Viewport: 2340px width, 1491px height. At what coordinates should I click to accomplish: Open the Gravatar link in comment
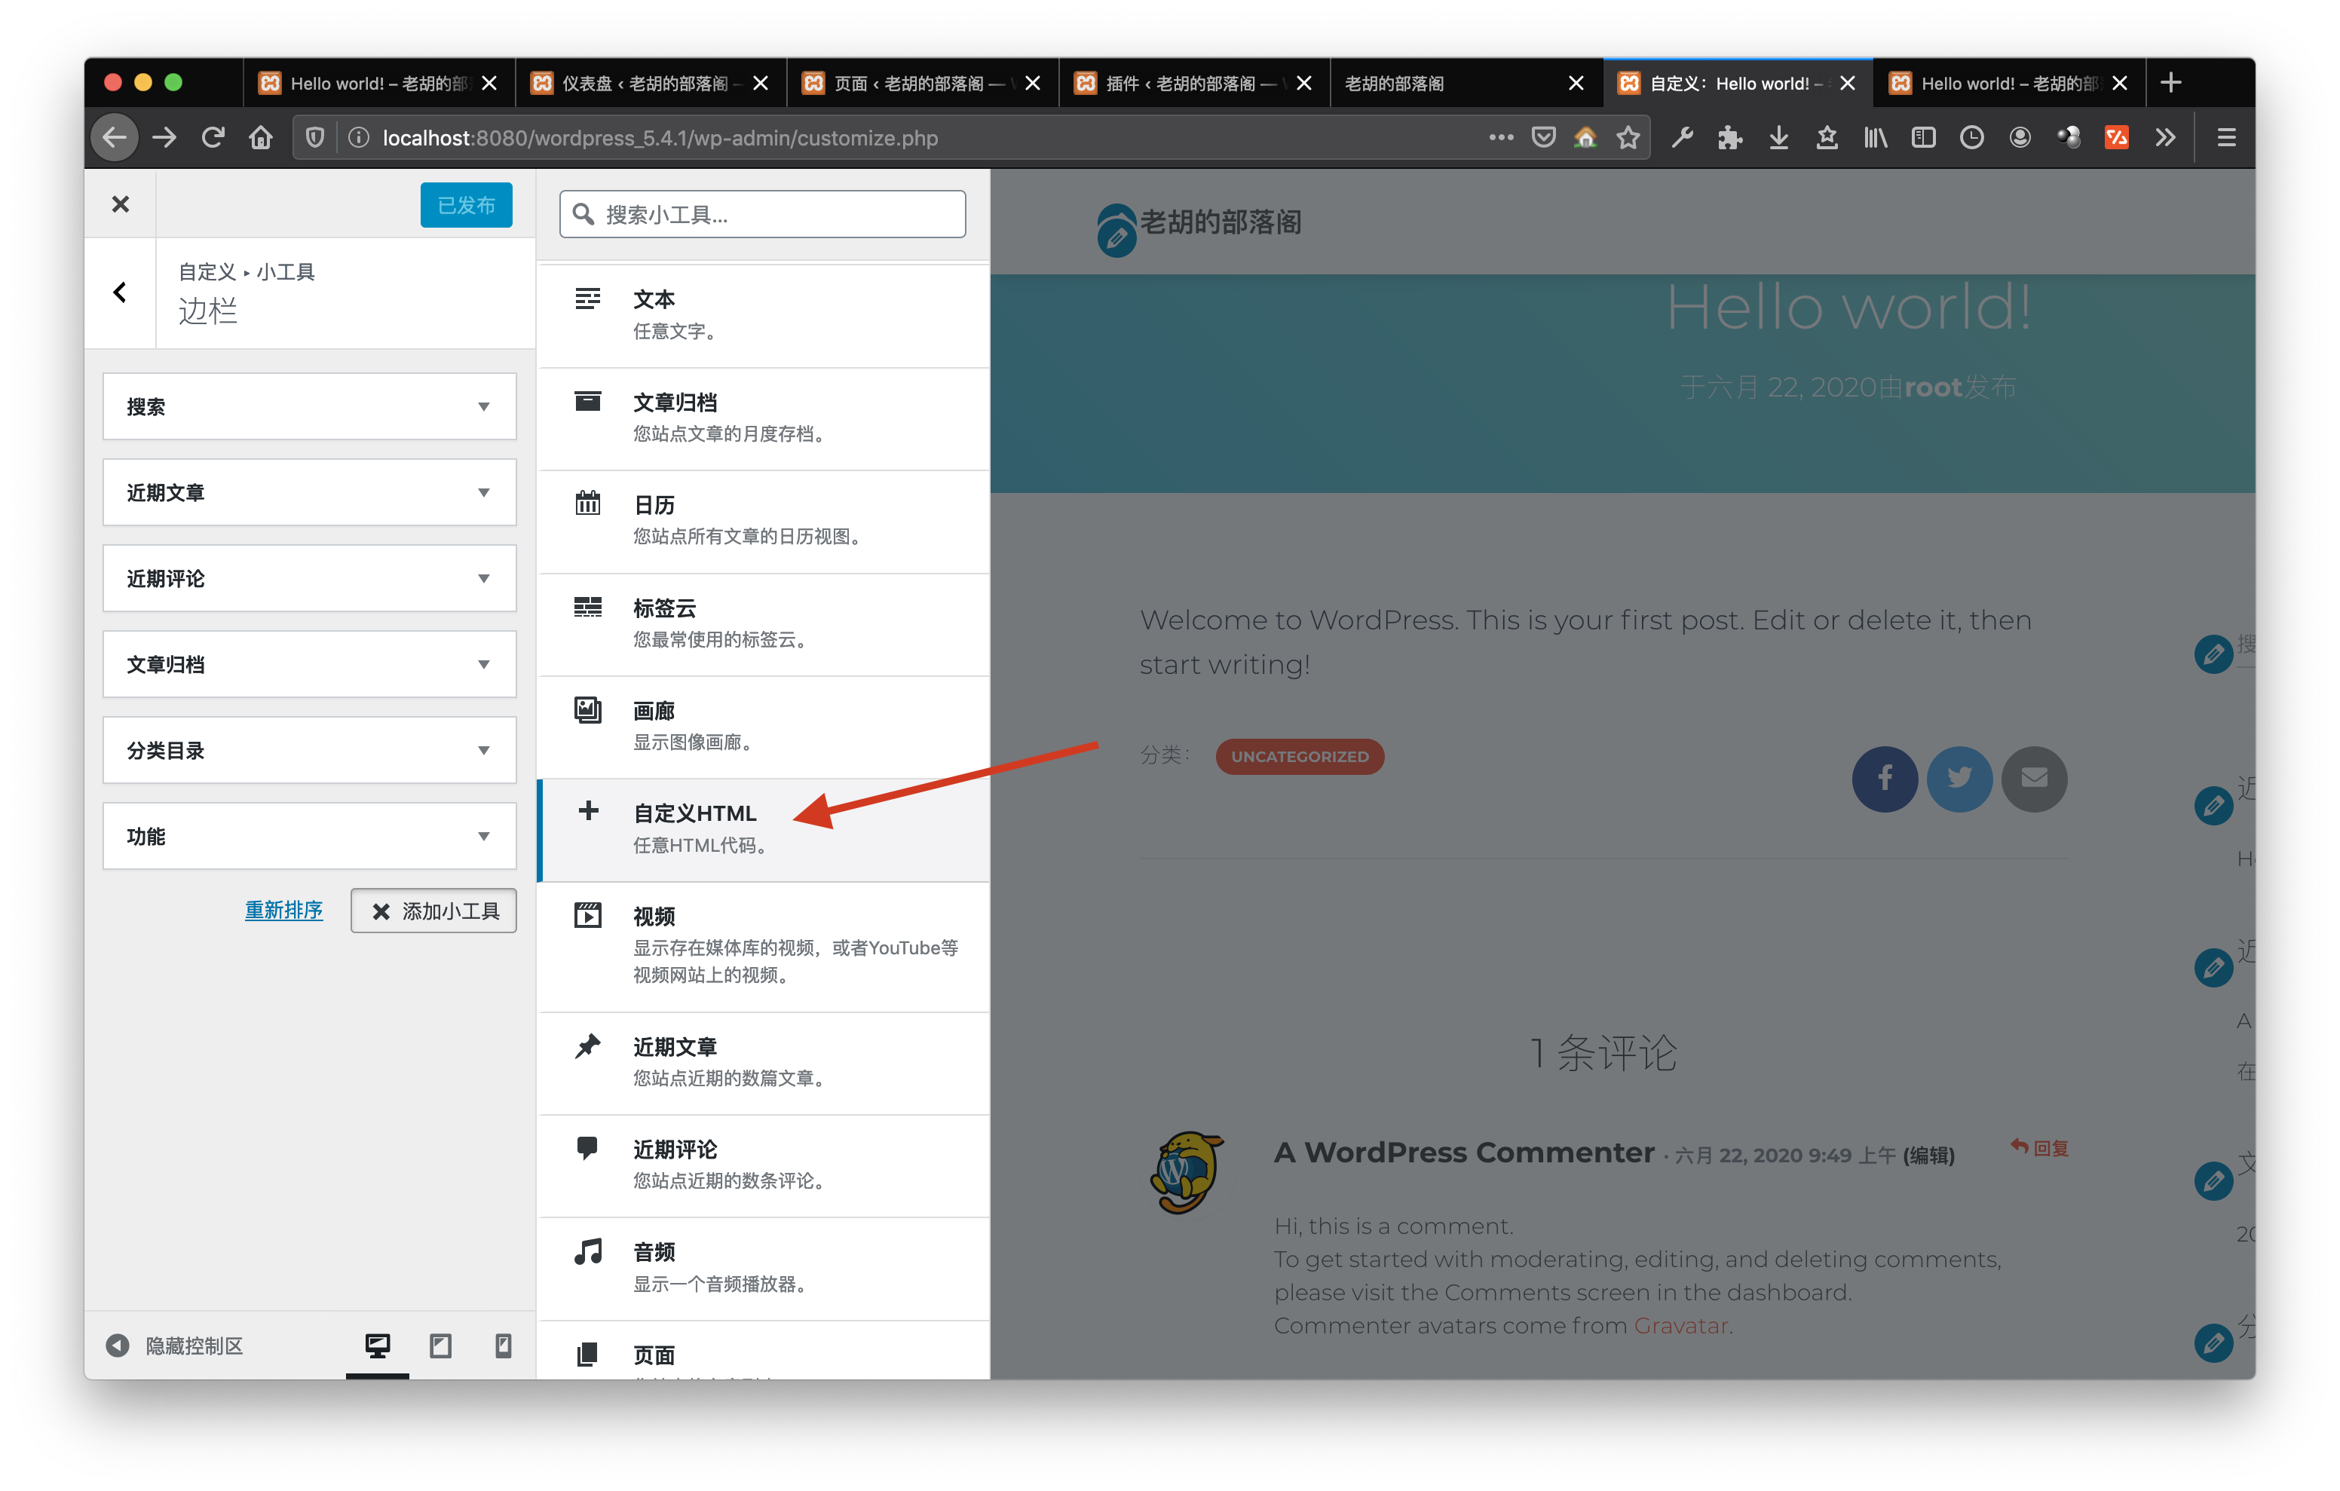(1681, 1326)
